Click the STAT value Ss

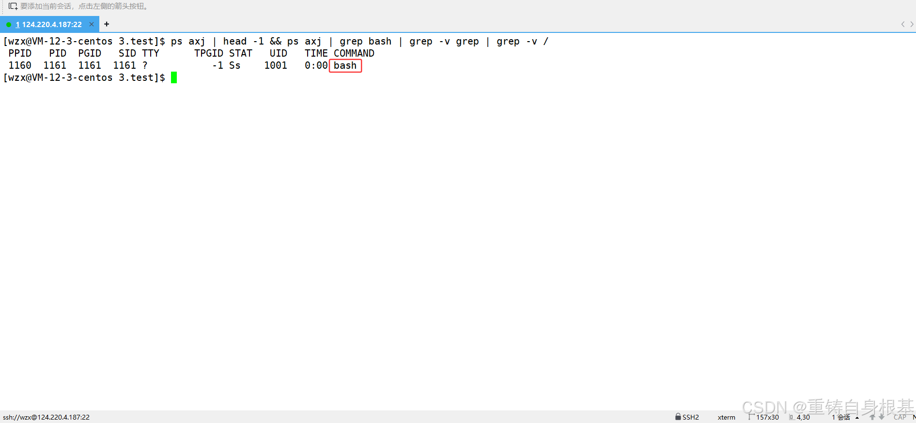tap(235, 65)
